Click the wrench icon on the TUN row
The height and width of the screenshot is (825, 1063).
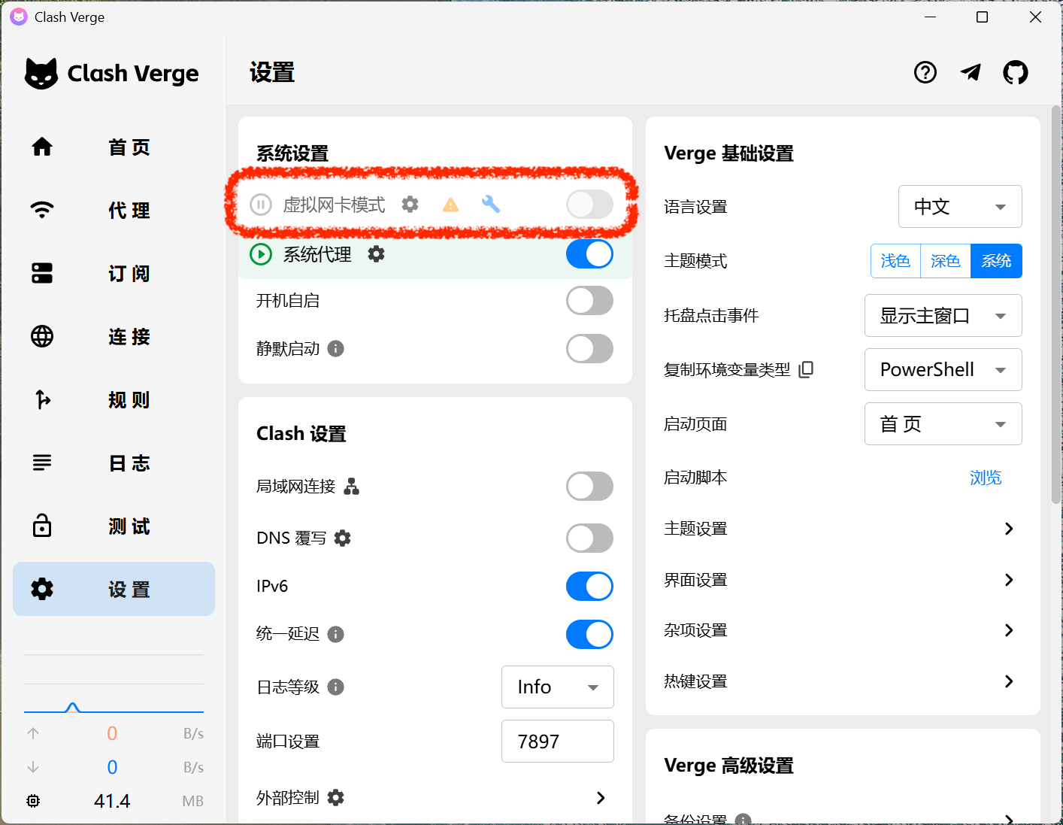point(491,204)
